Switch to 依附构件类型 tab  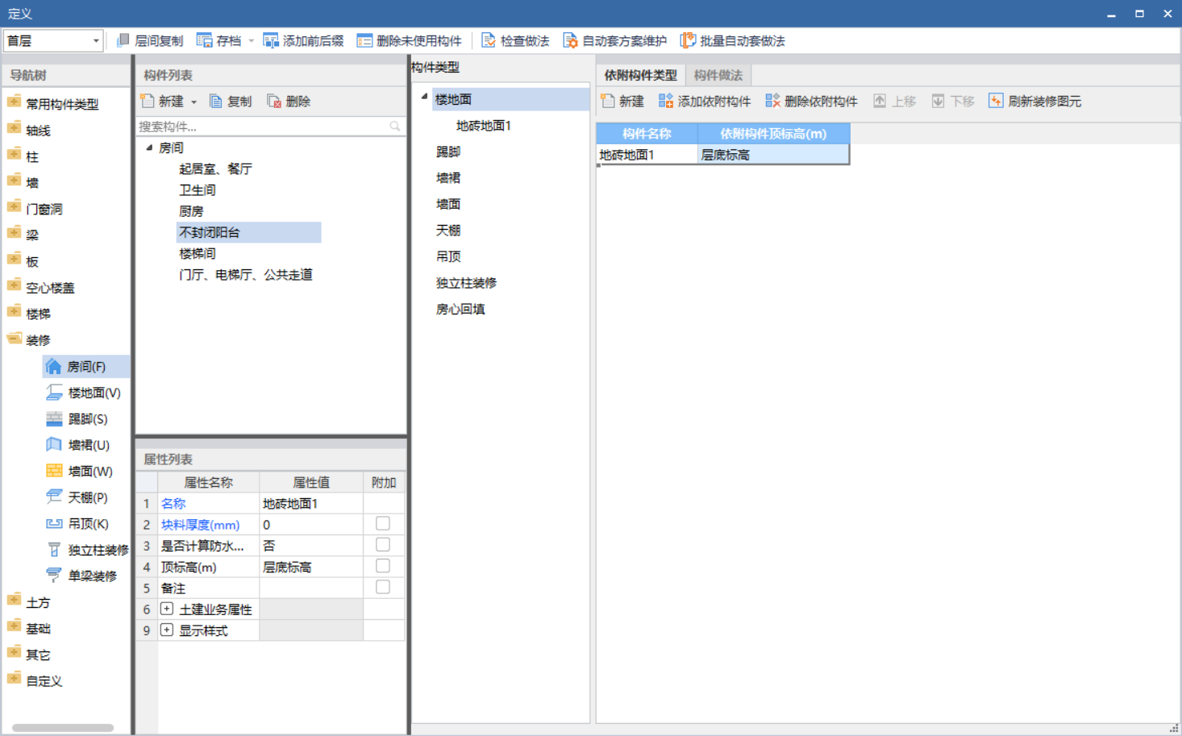pos(641,75)
